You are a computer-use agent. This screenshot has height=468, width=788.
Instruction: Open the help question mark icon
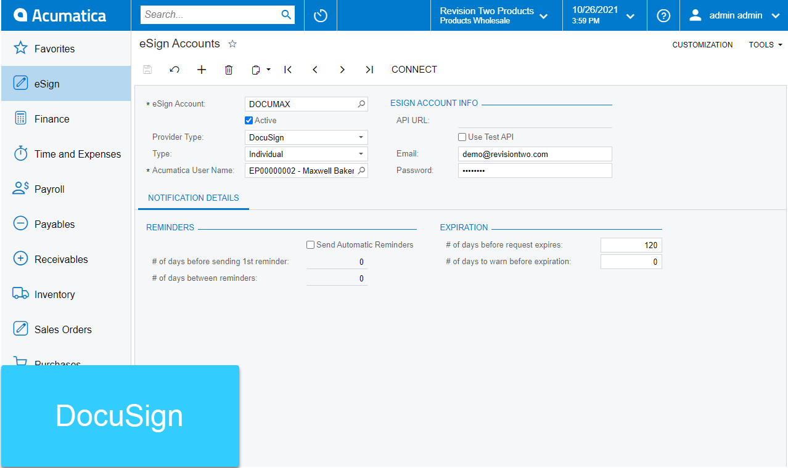(x=663, y=15)
